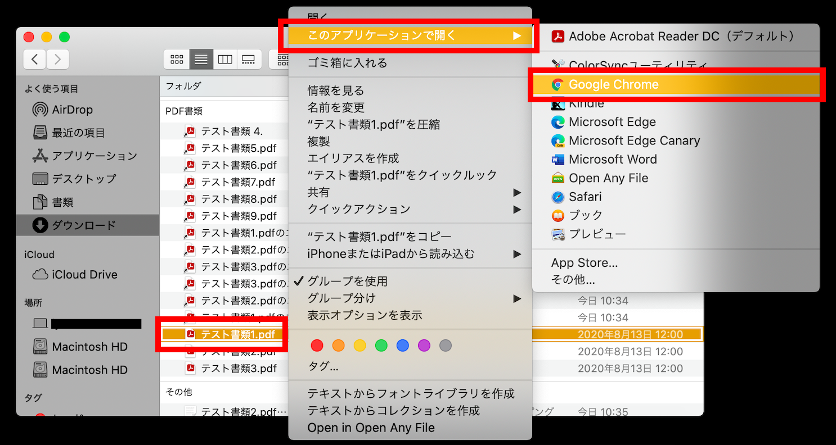836x445 pixels.
Task: Switch Finder to list view
Action: coord(201,59)
